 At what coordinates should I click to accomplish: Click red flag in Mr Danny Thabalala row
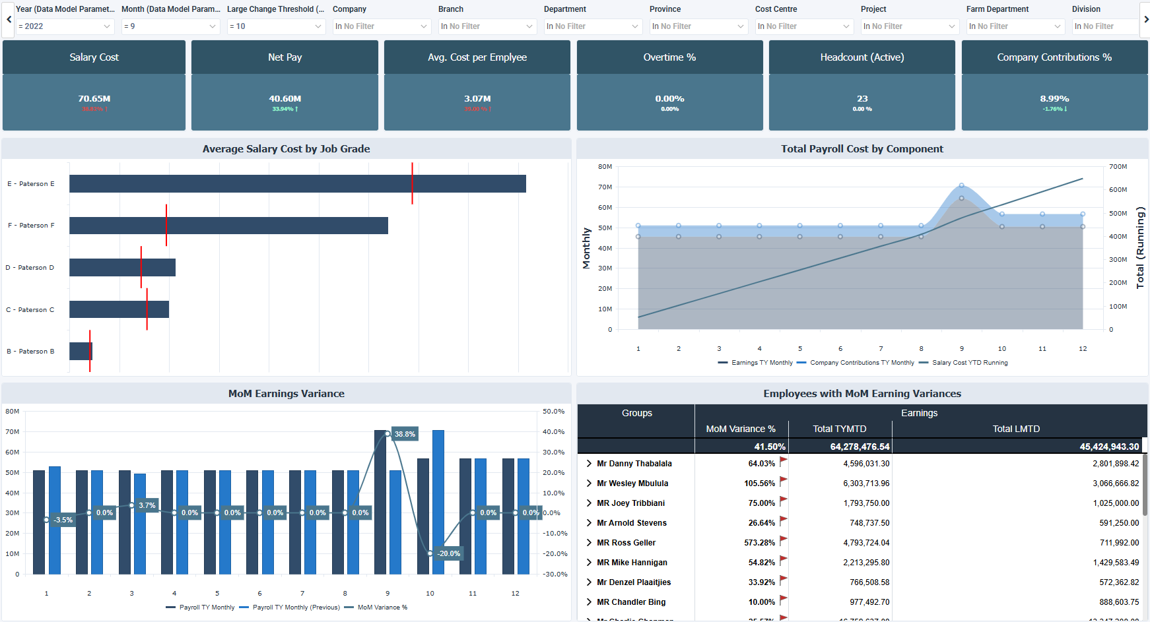coord(784,462)
